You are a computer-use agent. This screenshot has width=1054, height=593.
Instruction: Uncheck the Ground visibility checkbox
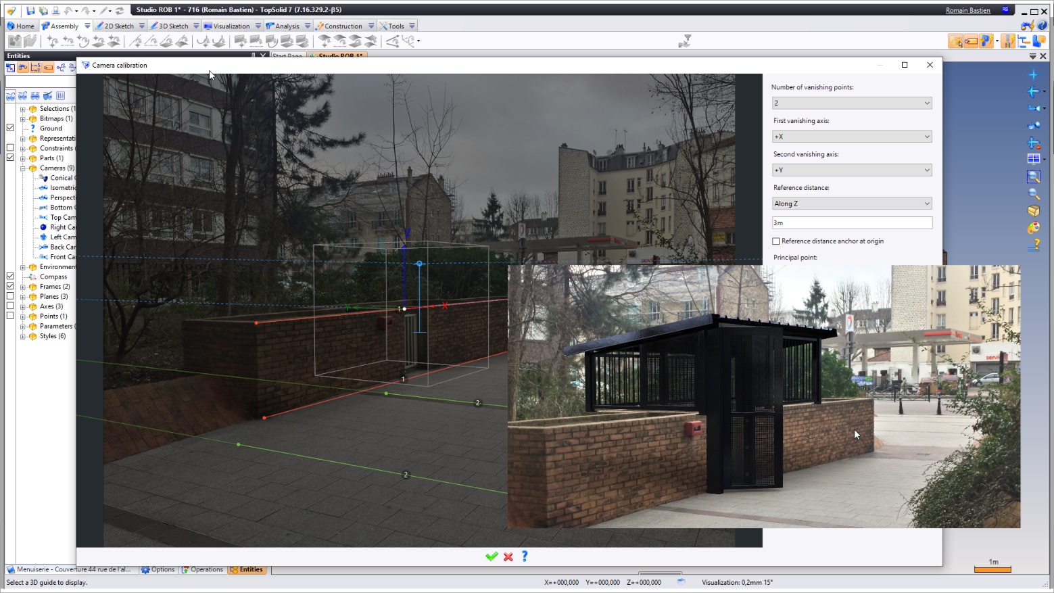click(x=10, y=128)
